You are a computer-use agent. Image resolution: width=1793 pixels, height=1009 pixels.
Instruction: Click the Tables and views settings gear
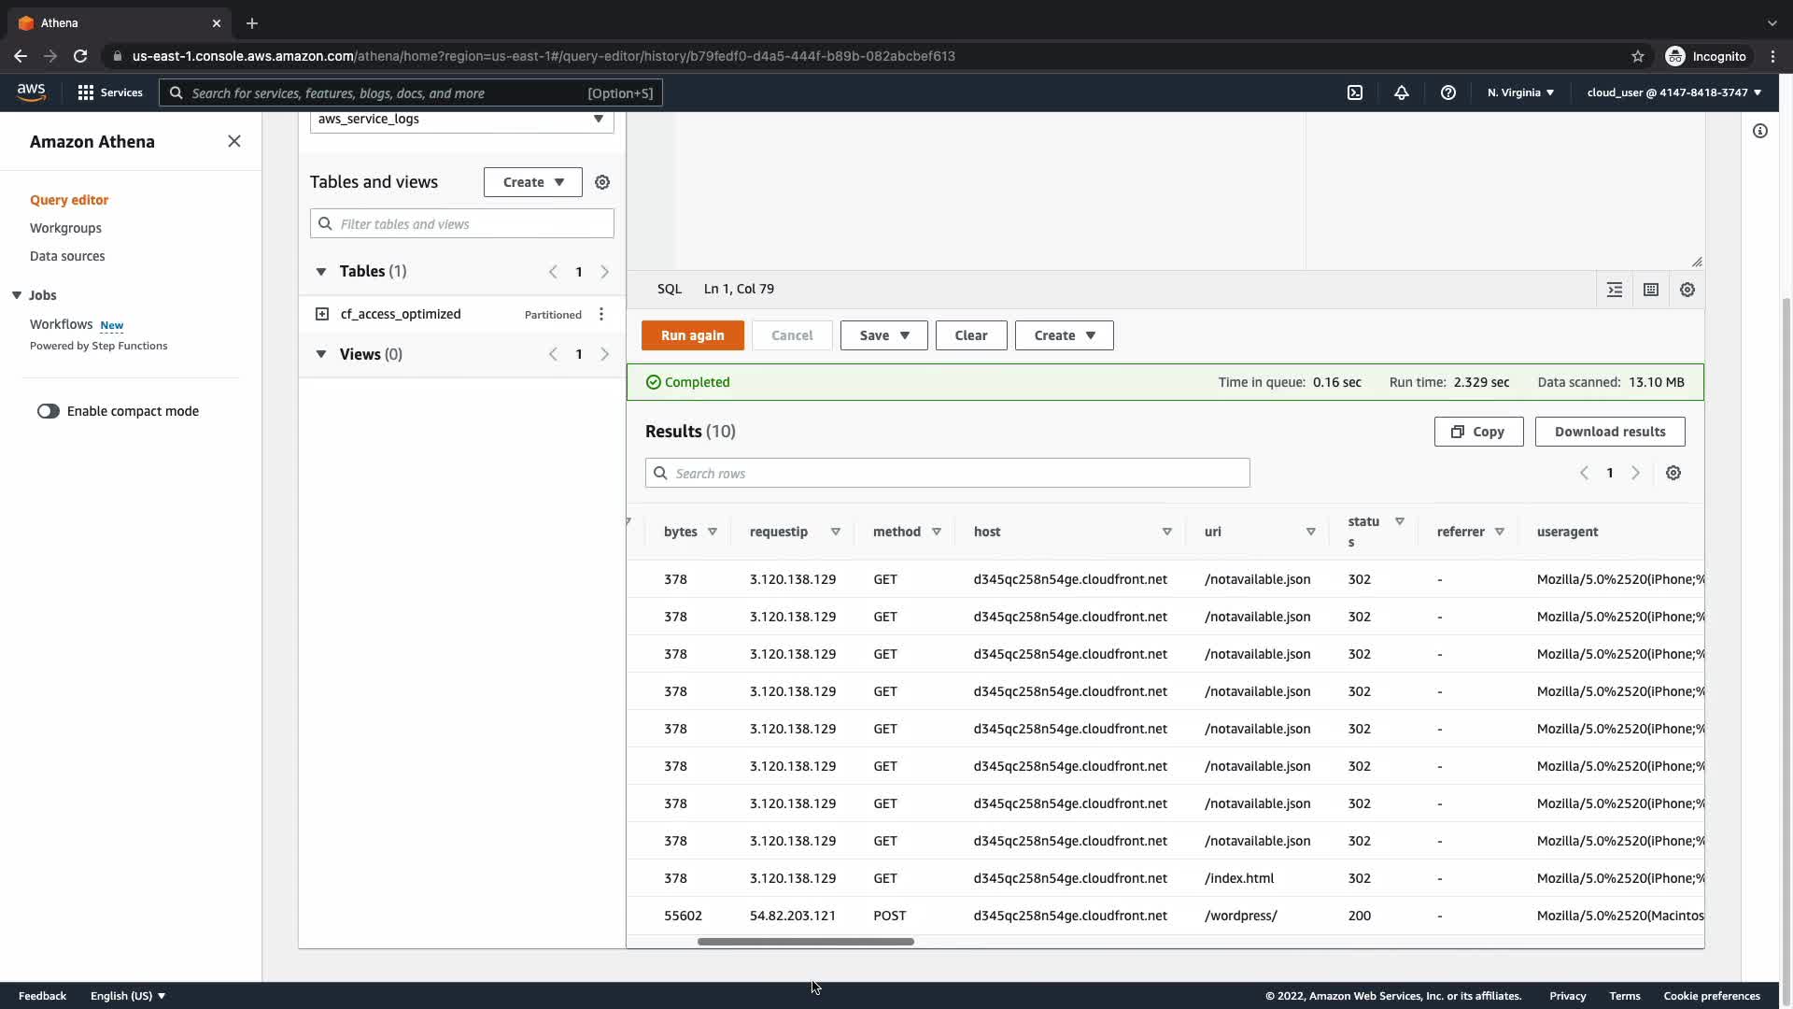click(602, 182)
